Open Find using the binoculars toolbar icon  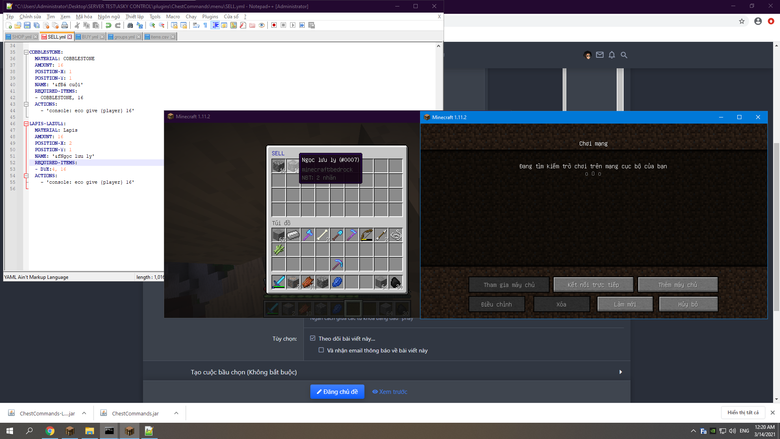click(130, 25)
